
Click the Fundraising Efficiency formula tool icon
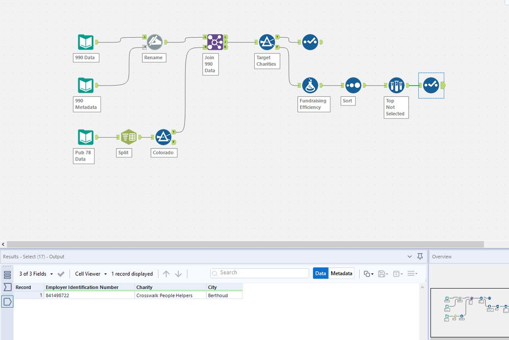coord(310,86)
